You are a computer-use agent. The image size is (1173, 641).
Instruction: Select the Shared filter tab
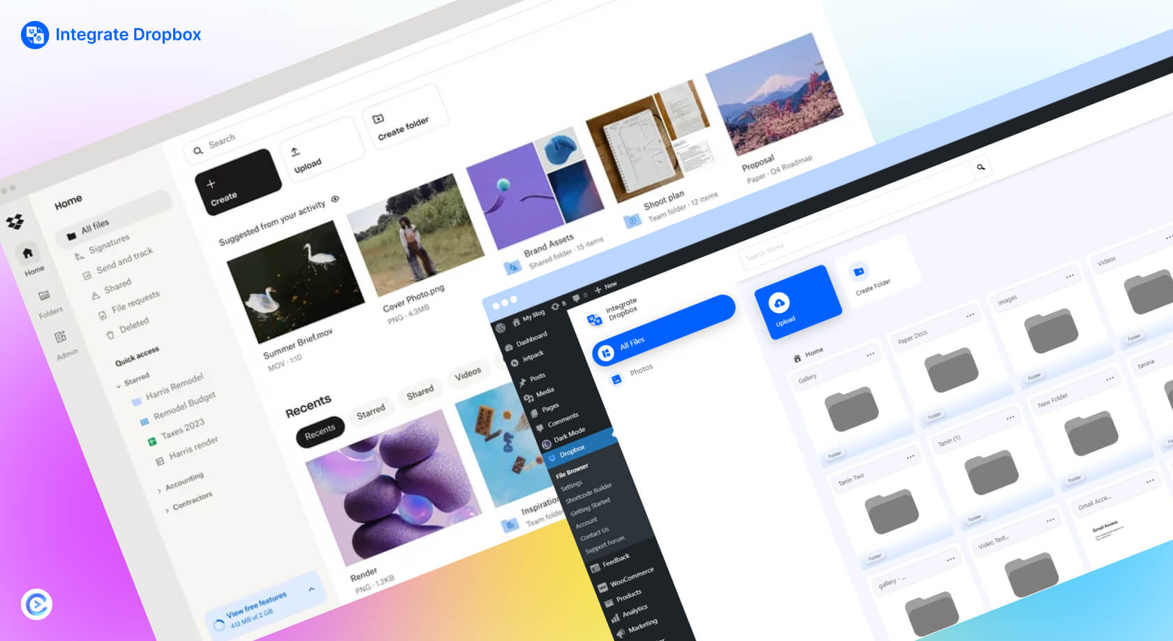420,393
